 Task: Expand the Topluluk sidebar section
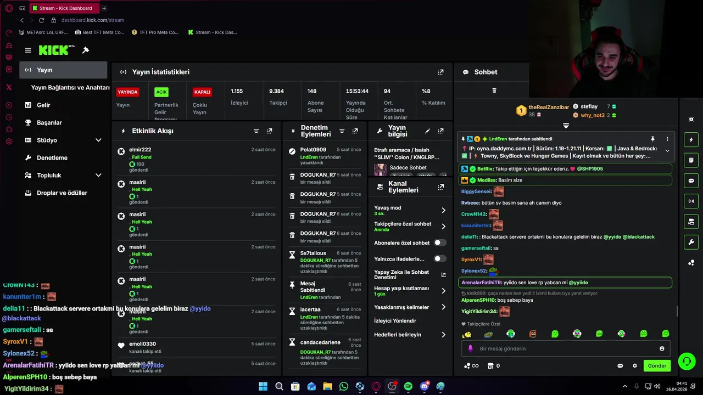point(98,175)
